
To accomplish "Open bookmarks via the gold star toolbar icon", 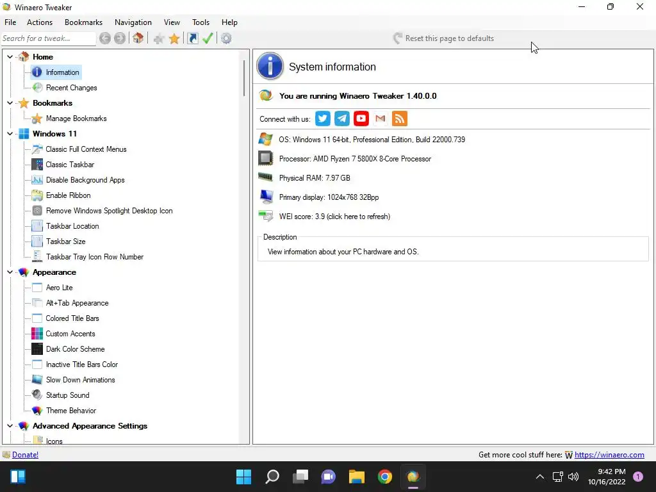I will 174,38.
